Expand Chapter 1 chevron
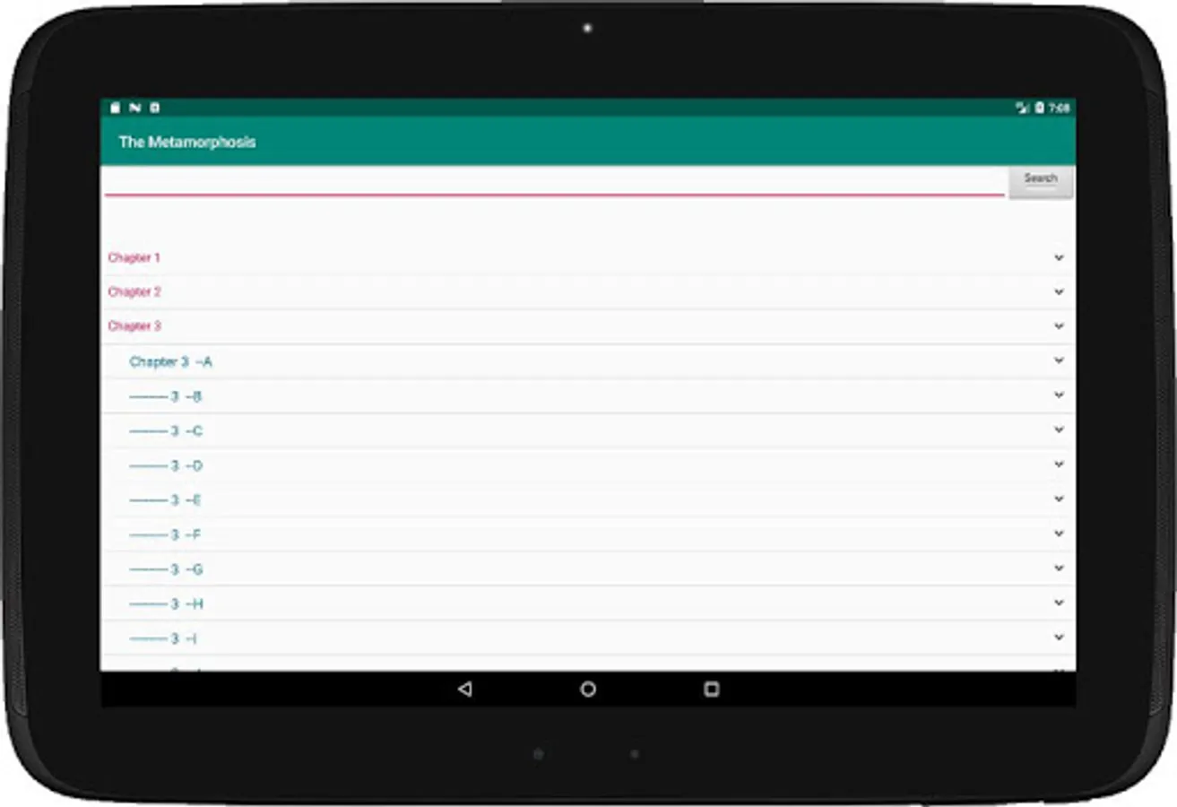Screen dimensions: 1177x807 (x=1059, y=257)
